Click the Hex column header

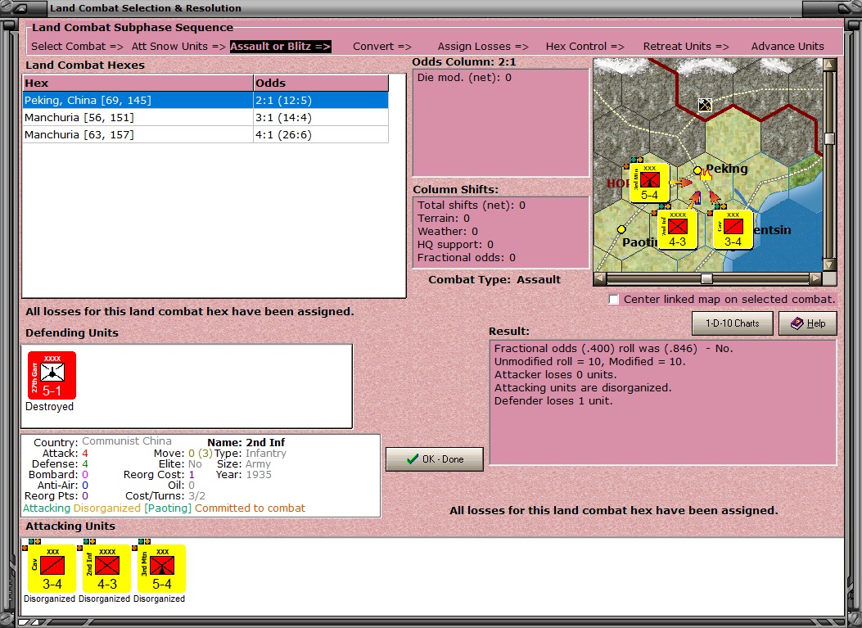(x=138, y=83)
